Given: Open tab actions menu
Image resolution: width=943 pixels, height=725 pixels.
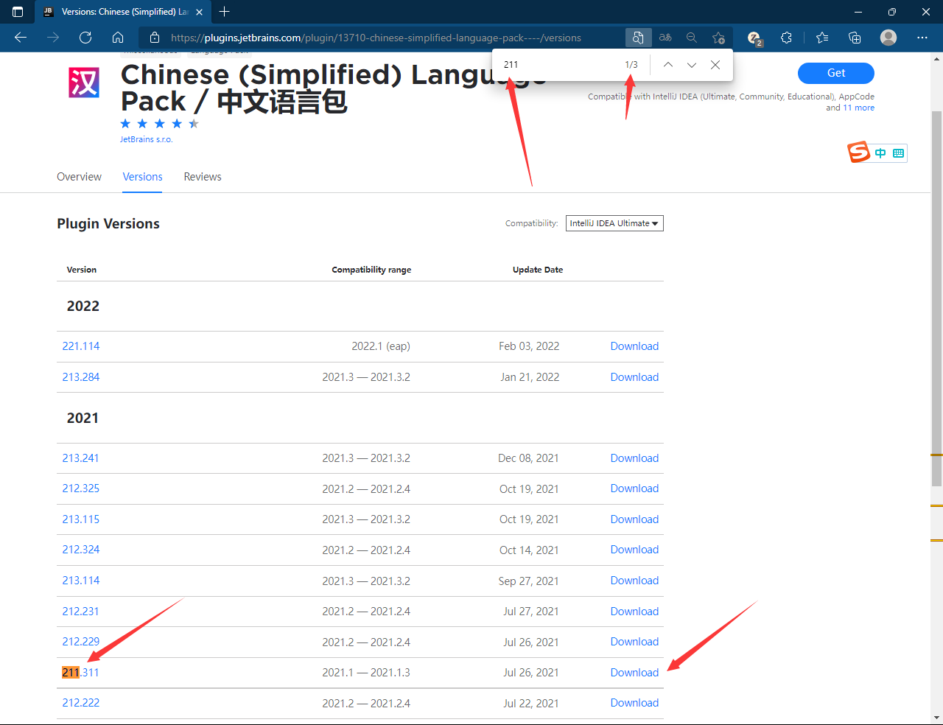Looking at the screenshot, I should pos(18,12).
